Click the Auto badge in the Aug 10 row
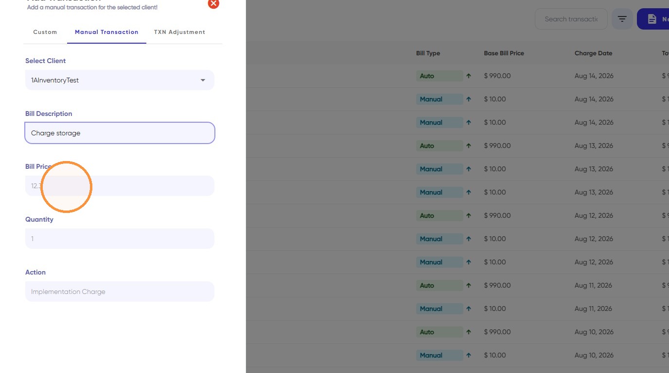The width and height of the screenshot is (669, 373). tap(440, 332)
